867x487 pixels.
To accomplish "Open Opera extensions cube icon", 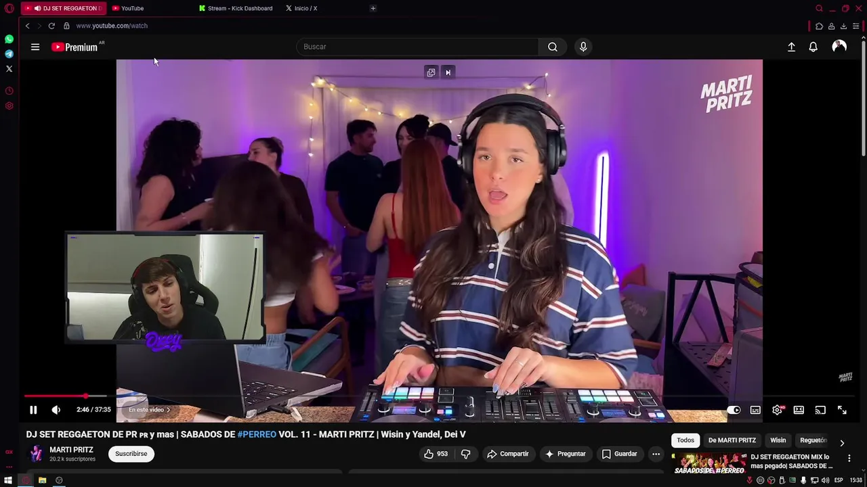I will pos(819,26).
